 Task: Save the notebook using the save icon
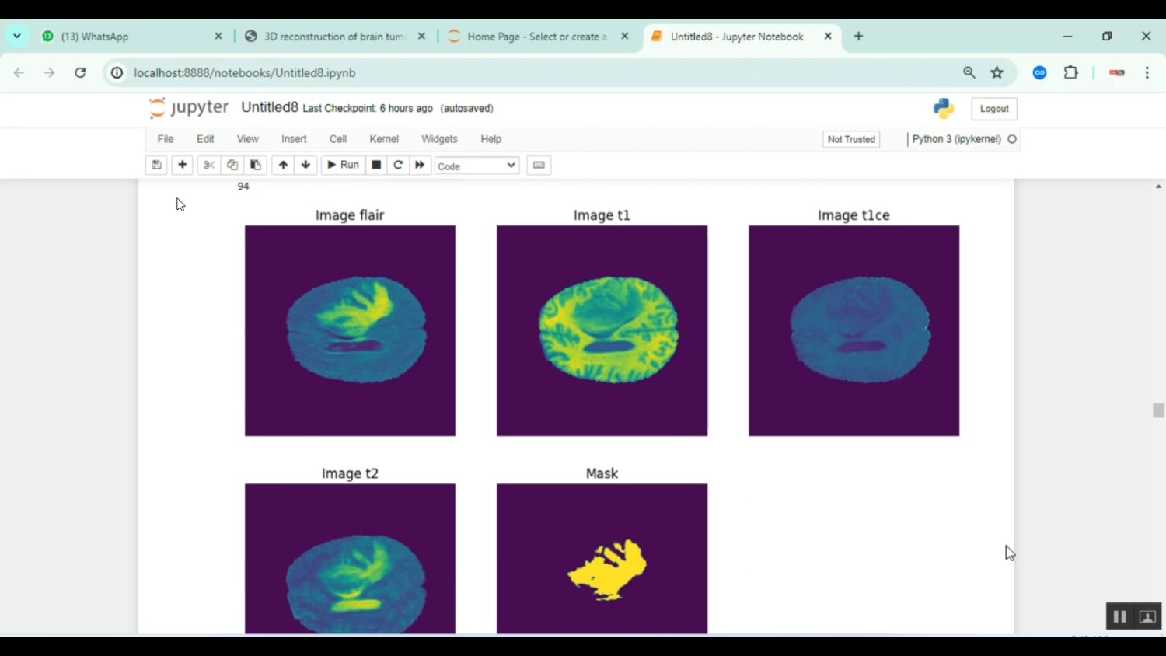(156, 165)
